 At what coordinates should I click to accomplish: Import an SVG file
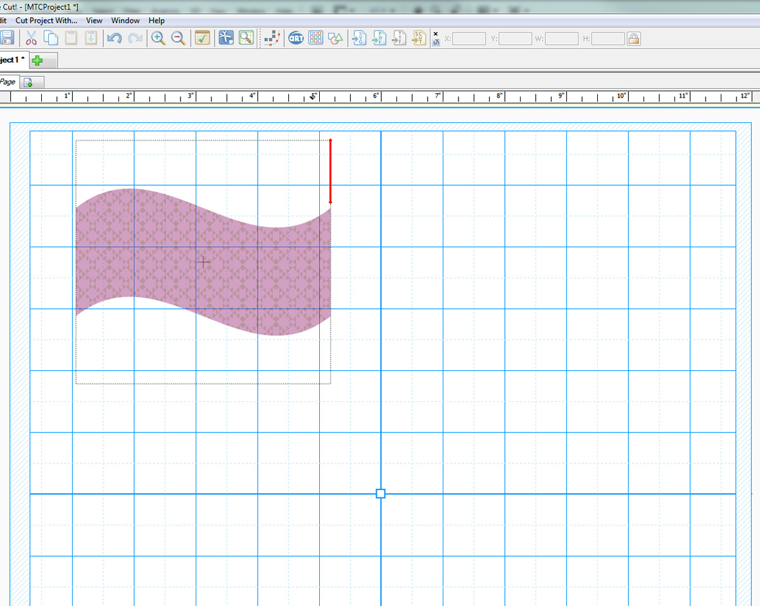tap(359, 38)
